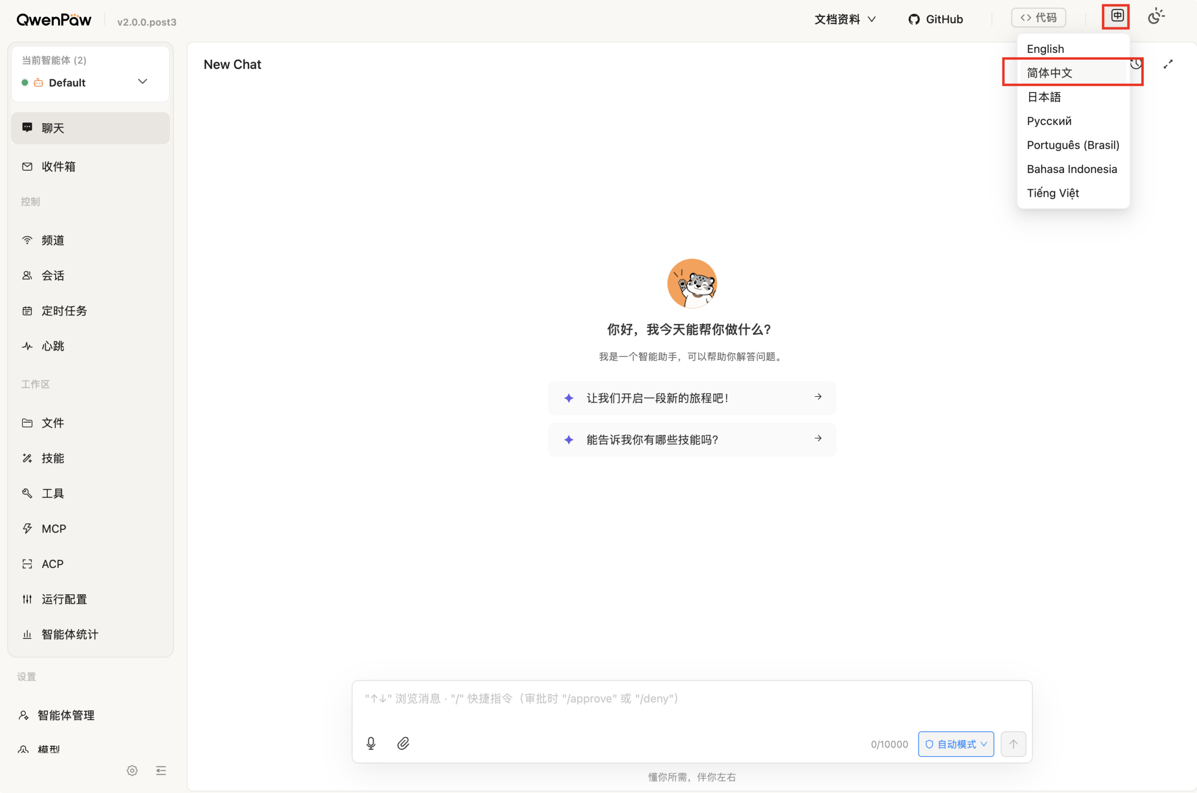
Task: Click the v2.0.0.post3 version label
Action: [x=147, y=22]
